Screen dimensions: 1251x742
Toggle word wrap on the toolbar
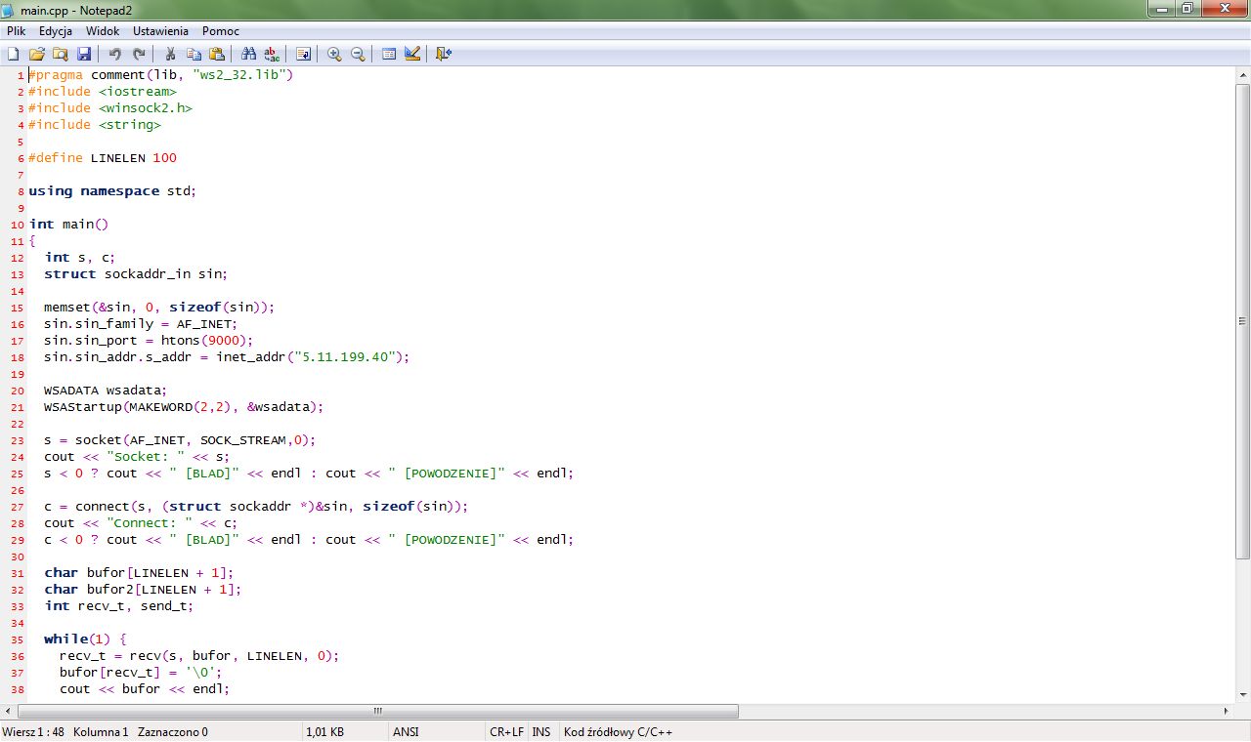[304, 54]
